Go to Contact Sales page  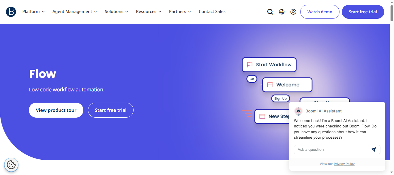(212, 12)
